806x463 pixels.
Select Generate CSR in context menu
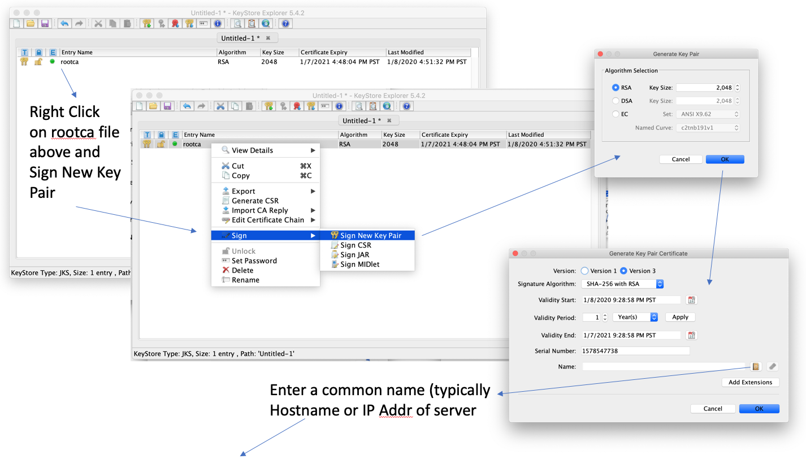pyautogui.click(x=266, y=201)
